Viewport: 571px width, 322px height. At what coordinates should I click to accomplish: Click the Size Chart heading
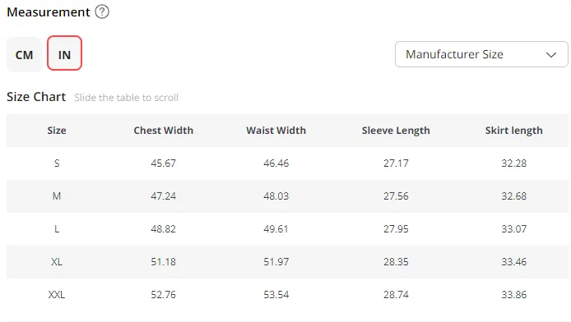36,97
